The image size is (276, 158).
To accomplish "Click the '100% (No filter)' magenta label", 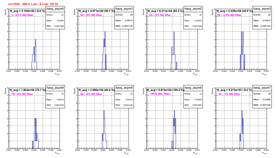I will point(160,94).
